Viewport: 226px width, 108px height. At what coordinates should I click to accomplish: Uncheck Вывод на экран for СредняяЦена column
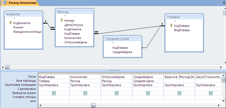pos(148,93)
